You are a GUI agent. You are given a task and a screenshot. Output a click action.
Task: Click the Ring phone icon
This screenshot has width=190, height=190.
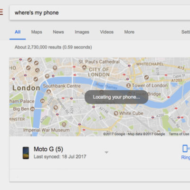(x=186, y=149)
